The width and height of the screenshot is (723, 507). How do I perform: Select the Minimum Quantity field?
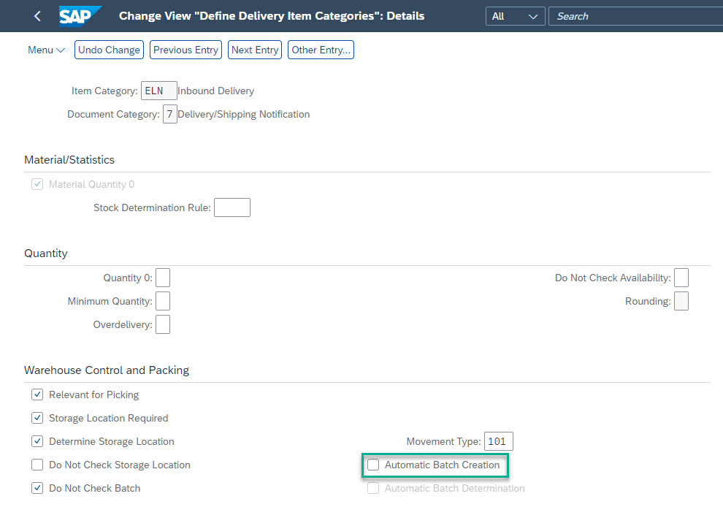[163, 301]
